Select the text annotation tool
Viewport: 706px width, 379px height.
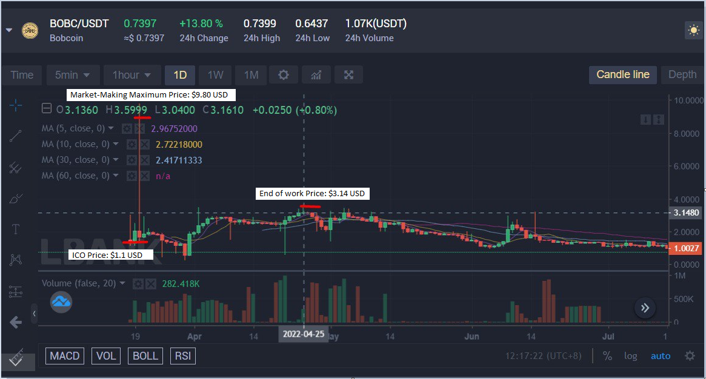[16, 229]
